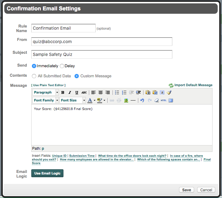
Task: Redo the last edit
Action: click(x=150, y=100)
